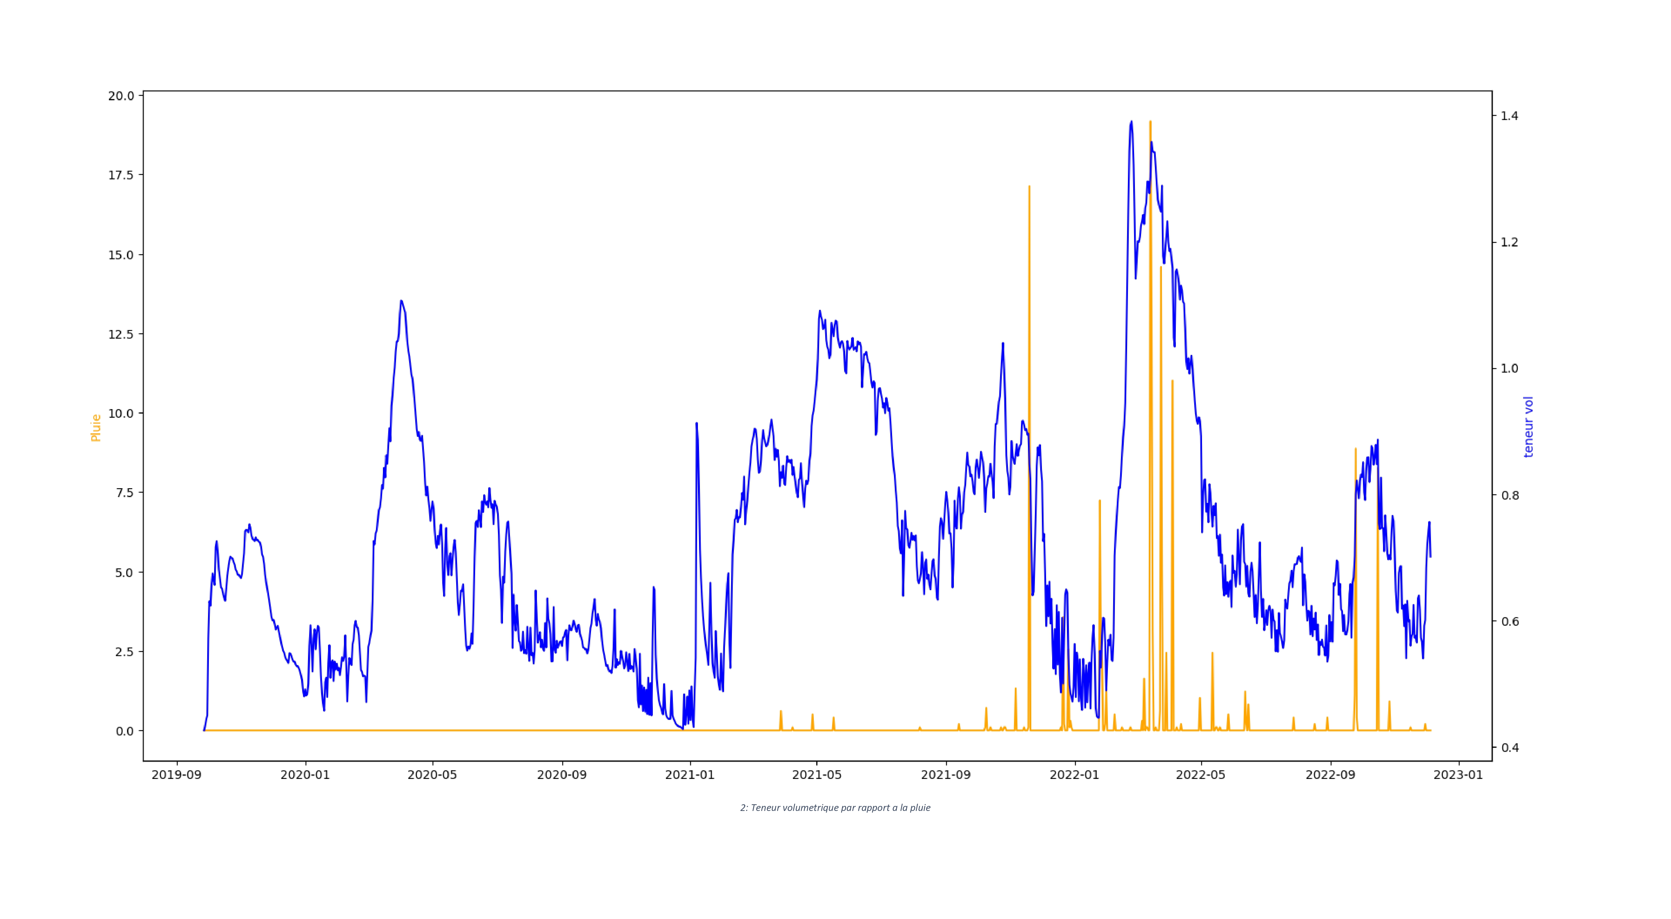This screenshot has height=919, width=1671.
Task: Click the '17.5' left axis tick label
Action: 121,175
